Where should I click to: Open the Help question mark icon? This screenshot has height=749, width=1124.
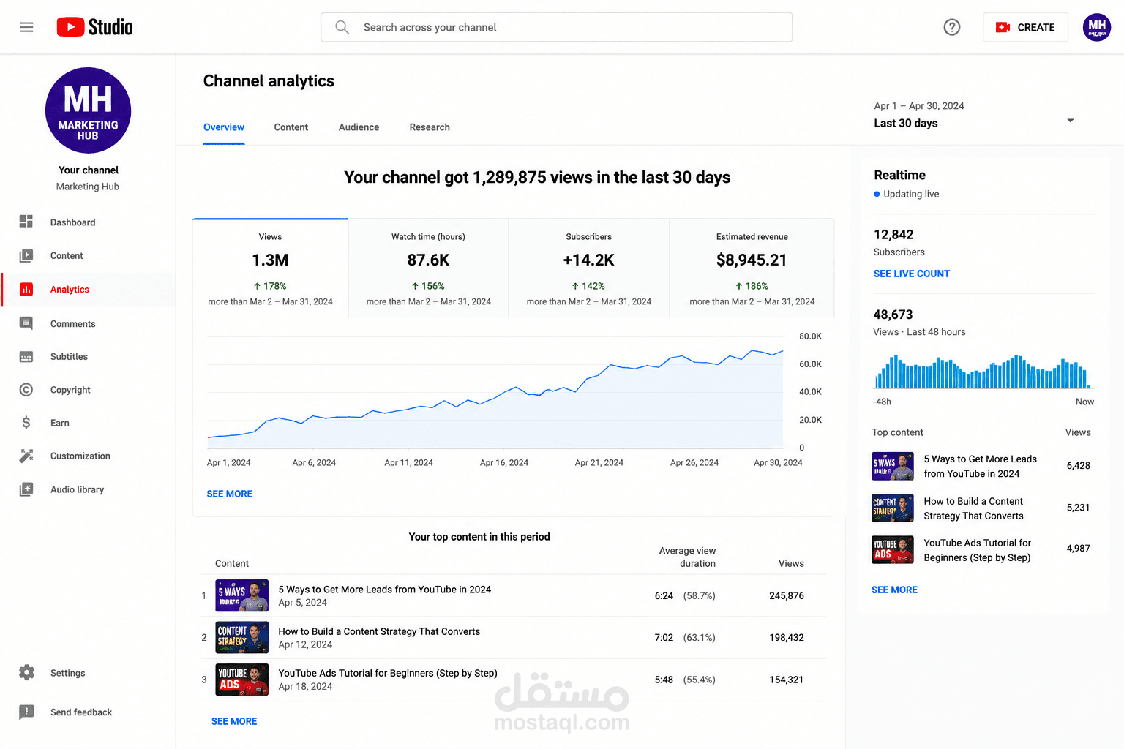point(951,27)
